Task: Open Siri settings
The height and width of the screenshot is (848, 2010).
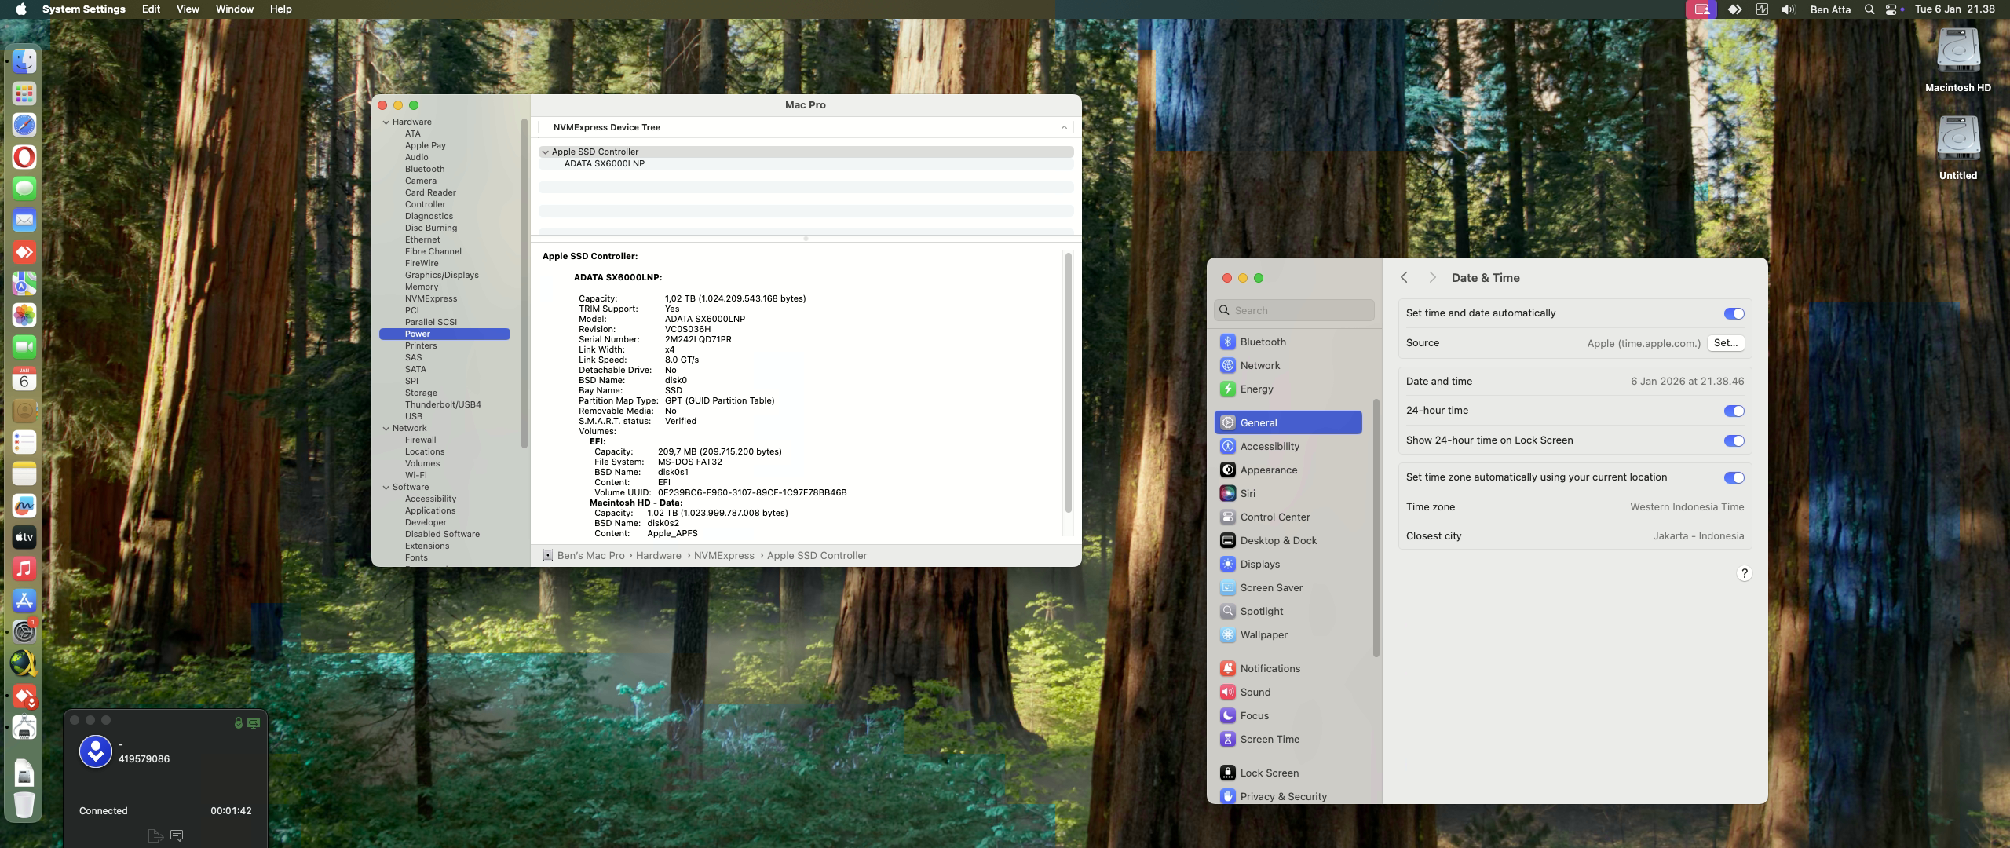Action: pos(1288,493)
